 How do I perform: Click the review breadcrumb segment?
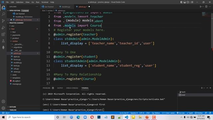point(50,11)
